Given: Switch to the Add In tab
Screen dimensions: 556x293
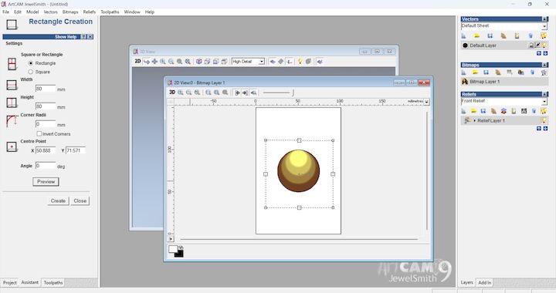Looking at the screenshot, I should pos(485,283).
